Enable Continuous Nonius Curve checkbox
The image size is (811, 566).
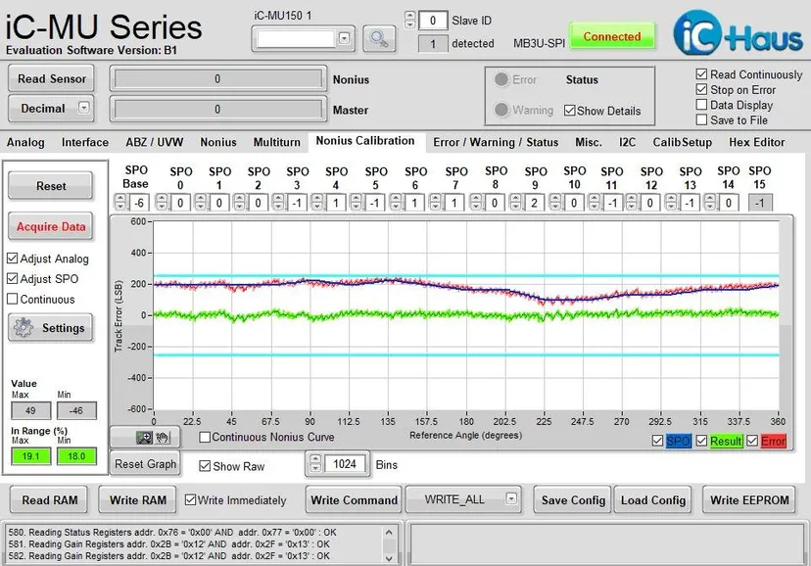(205, 438)
